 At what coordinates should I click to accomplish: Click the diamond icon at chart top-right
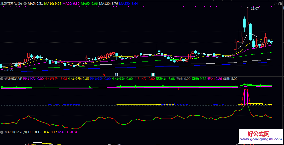[275, 4]
